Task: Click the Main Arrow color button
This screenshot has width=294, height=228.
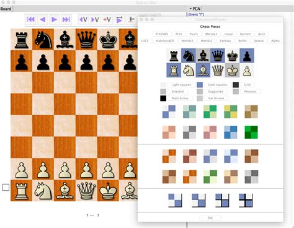Action: [180, 98]
